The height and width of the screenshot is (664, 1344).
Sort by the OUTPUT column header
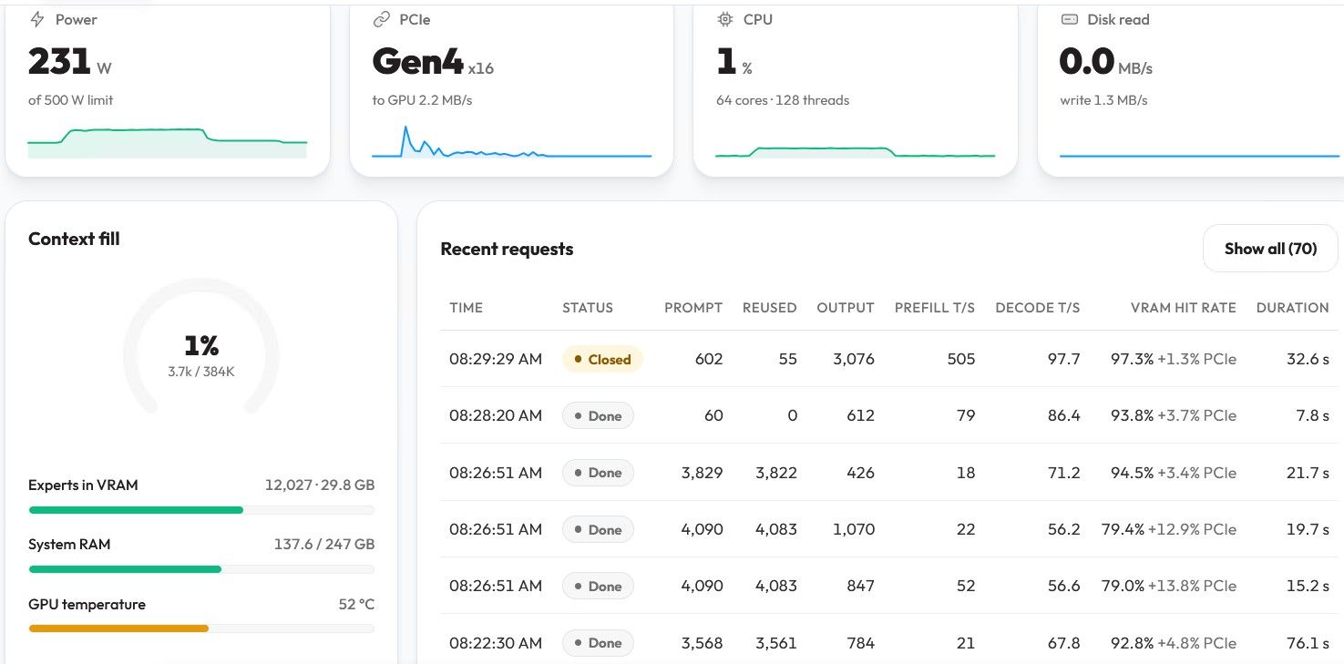click(846, 308)
